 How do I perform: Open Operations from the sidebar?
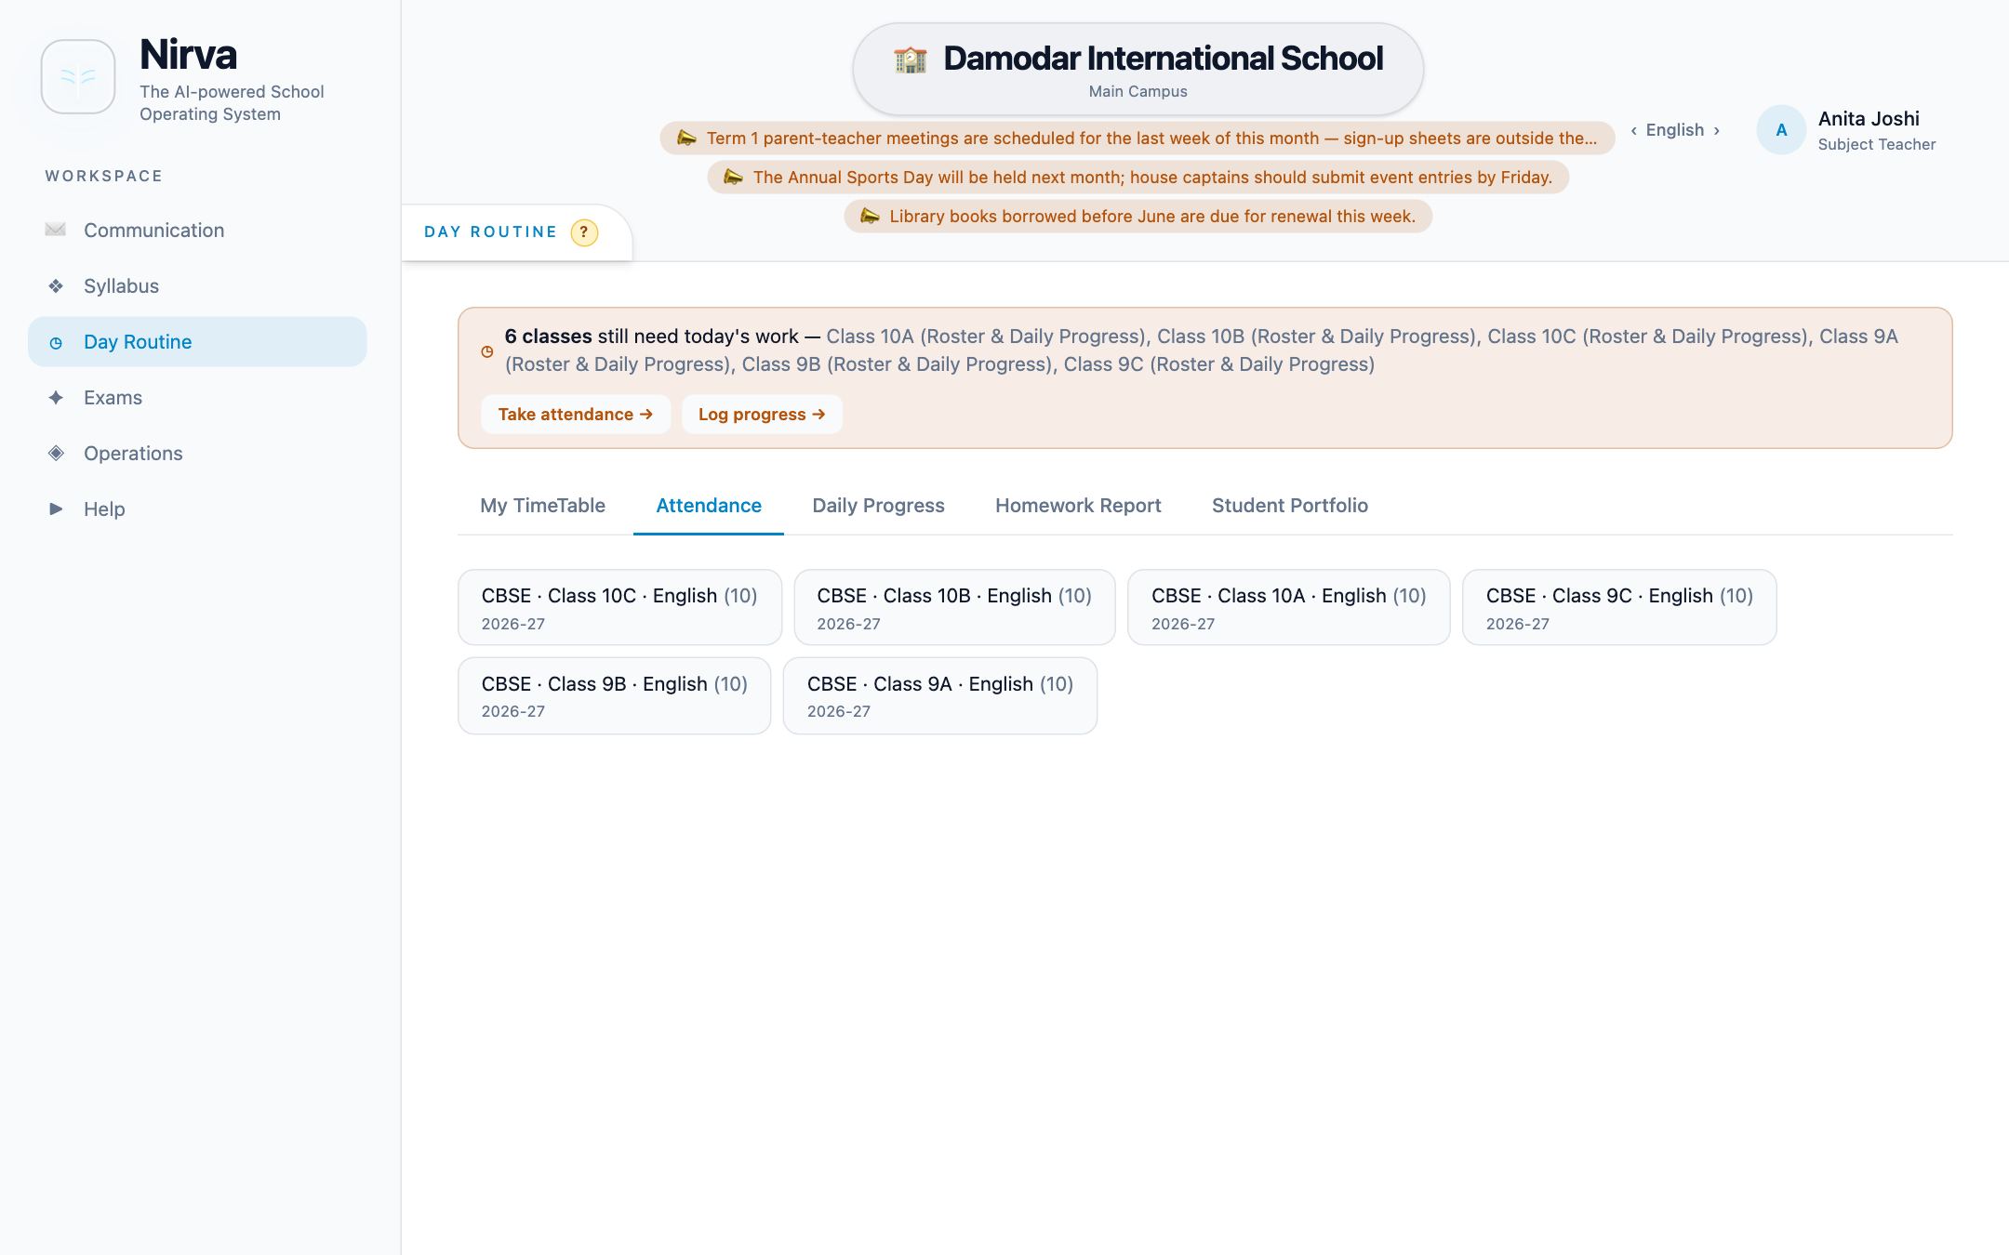pyautogui.click(x=197, y=453)
